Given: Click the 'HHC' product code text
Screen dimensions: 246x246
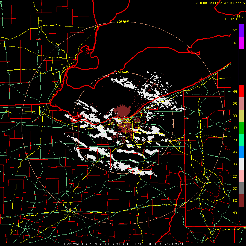Looking at the screenshot, I should pyautogui.click(x=240, y=16).
